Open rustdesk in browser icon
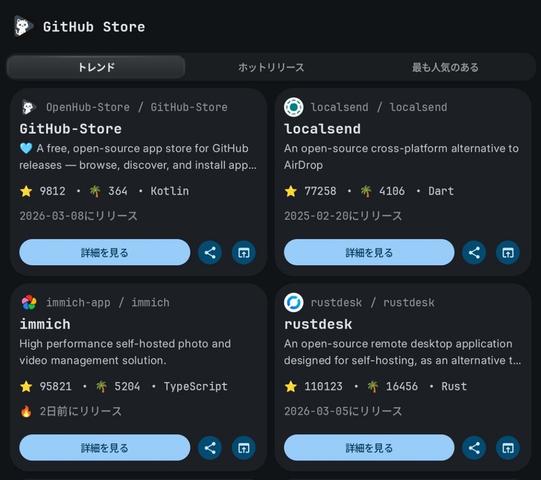The image size is (541, 480). tap(507, 447)
